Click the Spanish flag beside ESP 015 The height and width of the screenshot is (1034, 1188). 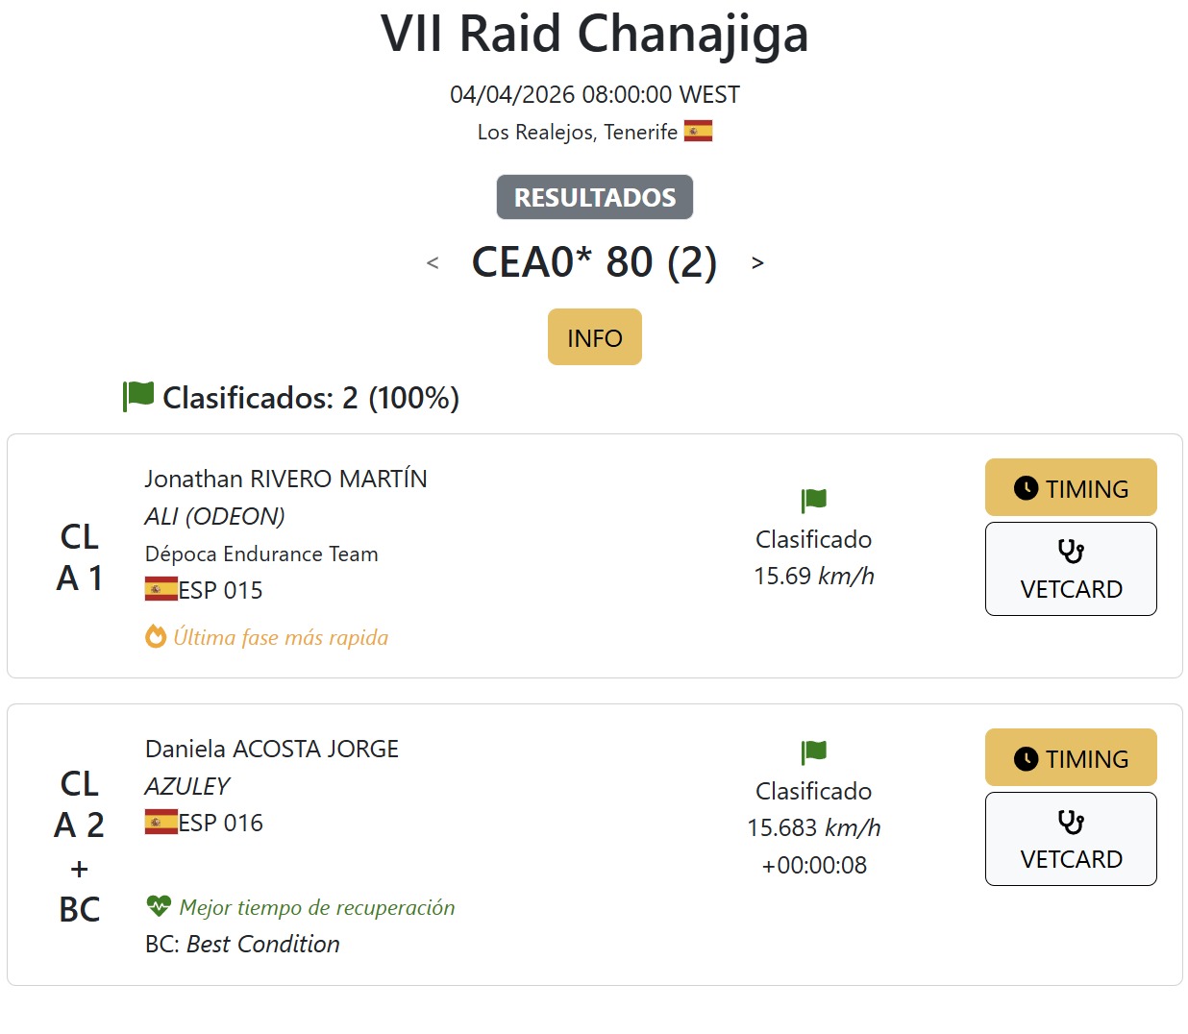[x=161, y=589]
